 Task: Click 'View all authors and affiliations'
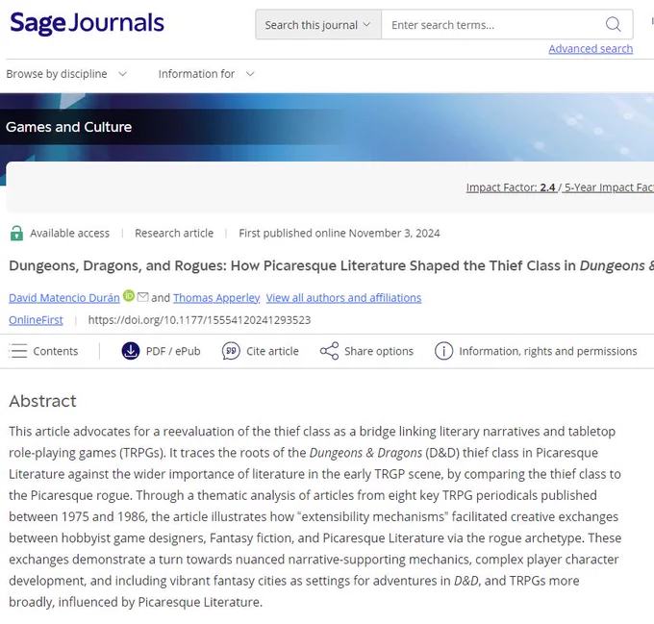coord(343,298)
